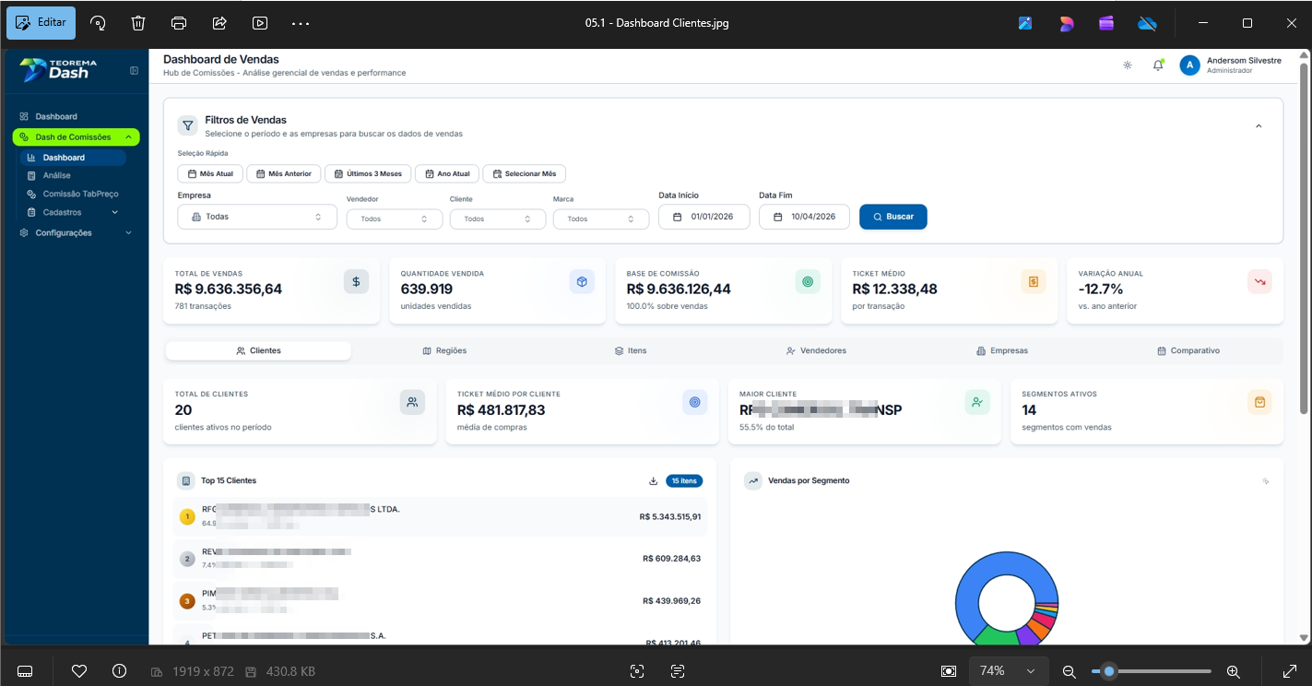1312x686 pixels.
Task: Toggle the filmstrip icon at bottom left
Action: point(25,671)
